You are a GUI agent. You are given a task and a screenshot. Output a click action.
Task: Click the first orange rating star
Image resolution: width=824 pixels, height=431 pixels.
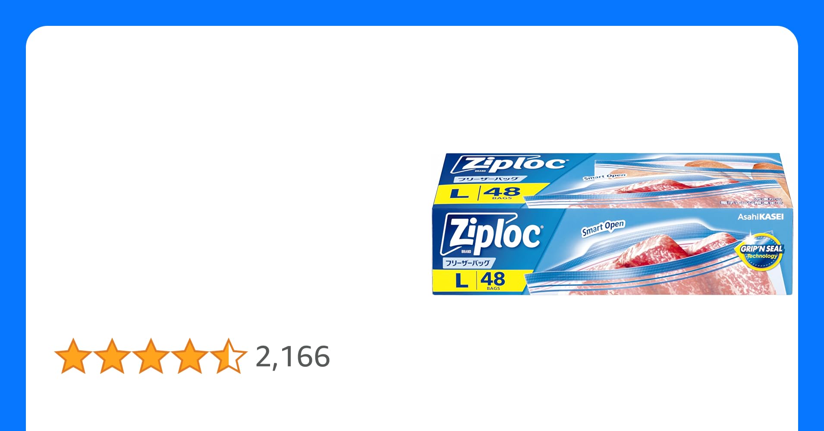coord(73,356)
